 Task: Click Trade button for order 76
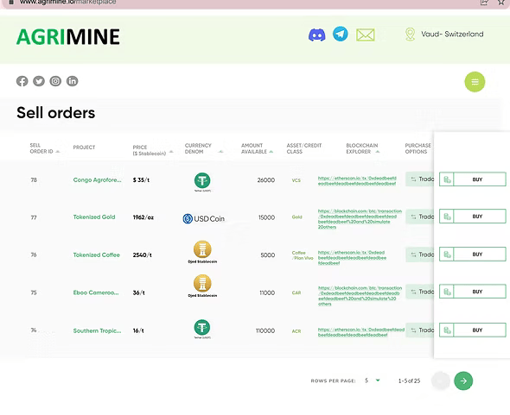419,255
